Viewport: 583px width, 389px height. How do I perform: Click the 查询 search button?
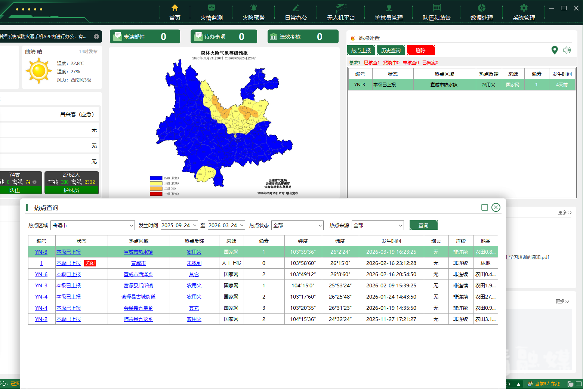click(x=423, y=225)
